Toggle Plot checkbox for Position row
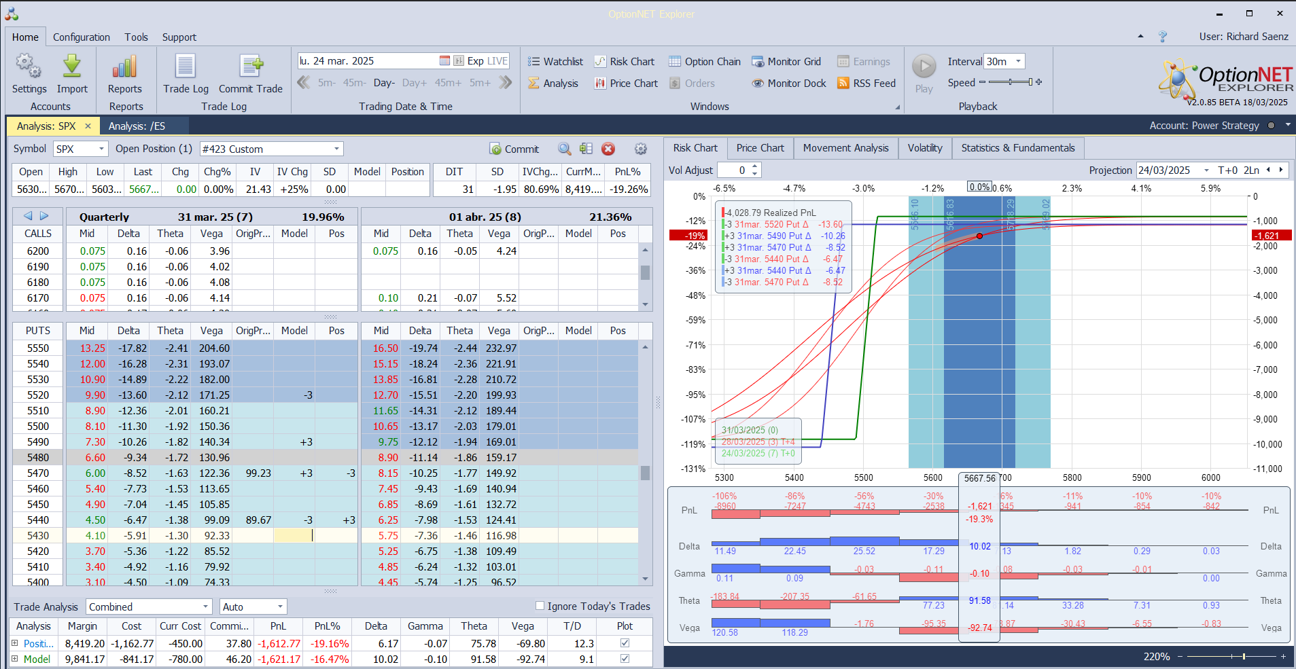1296x669 pixels. [x=625, y=643]
